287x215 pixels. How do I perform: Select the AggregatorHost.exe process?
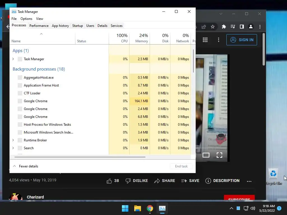coord(100,78)
